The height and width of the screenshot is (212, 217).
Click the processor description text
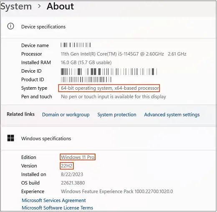click(x=124, y=54)
